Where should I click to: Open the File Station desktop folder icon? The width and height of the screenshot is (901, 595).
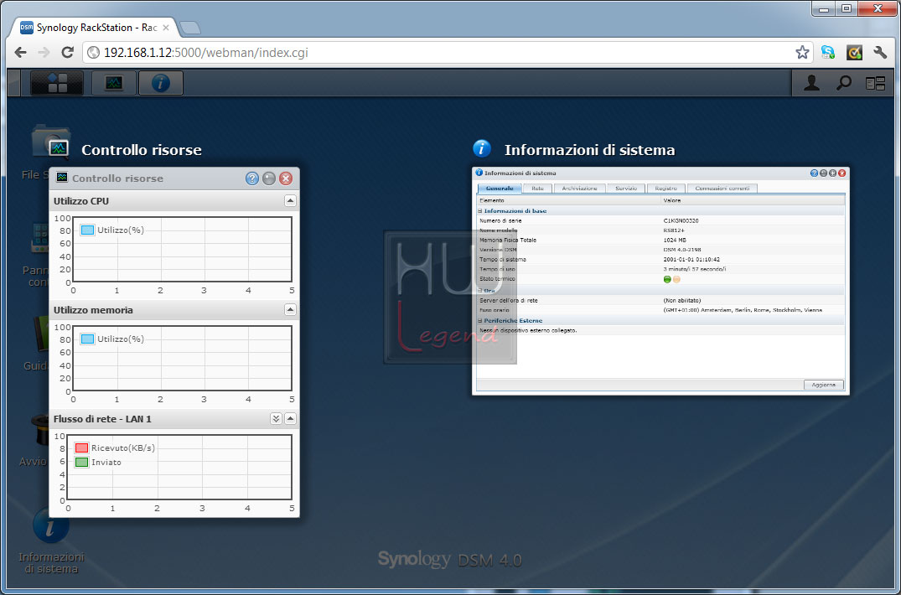pos(51,141)
